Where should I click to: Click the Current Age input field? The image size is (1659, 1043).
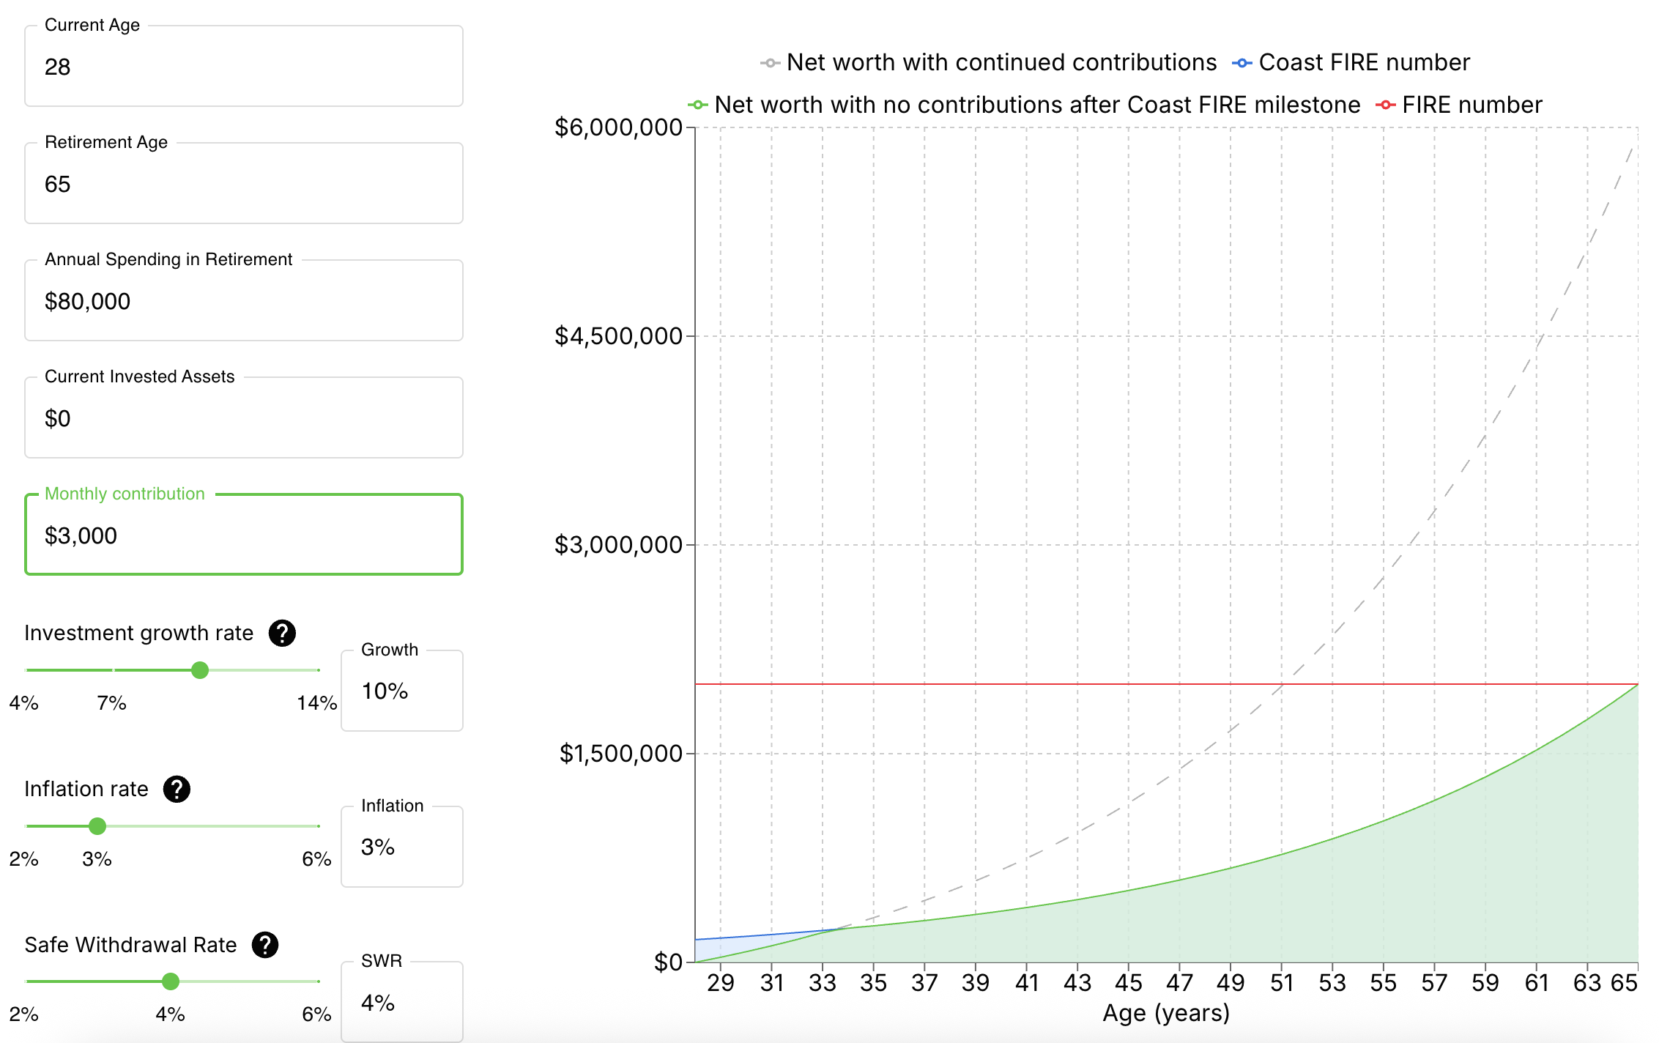tap(243, 67)
